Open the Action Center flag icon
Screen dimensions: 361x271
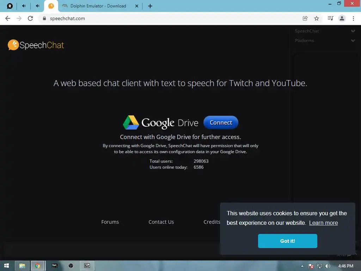pyautogui.click(x=311, y=266)
